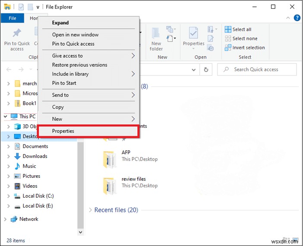303x246 pixels.
Task: Click the refresh address bar button
Action: point(206,69)
